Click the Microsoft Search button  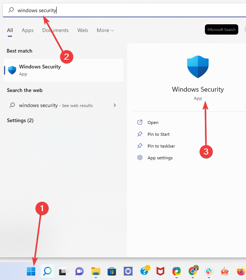tap(221, 29)
